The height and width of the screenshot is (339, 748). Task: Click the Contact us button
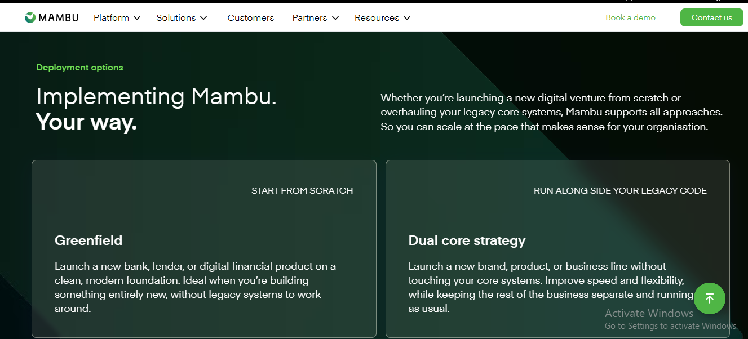point(711,17)
